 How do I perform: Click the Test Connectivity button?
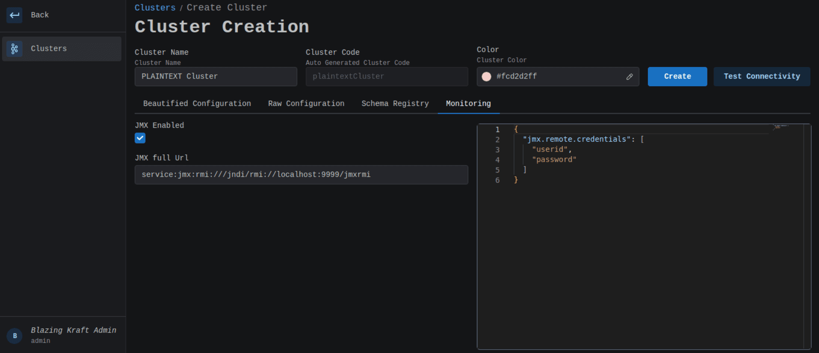[x=761, y=76]
